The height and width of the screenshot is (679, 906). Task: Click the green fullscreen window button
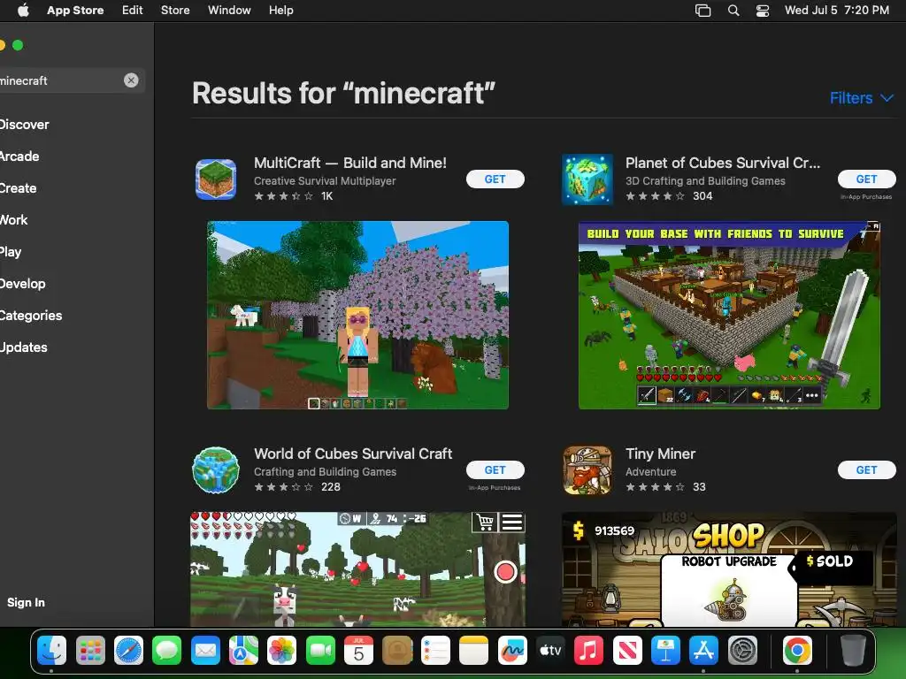click(x=18, y=45)
